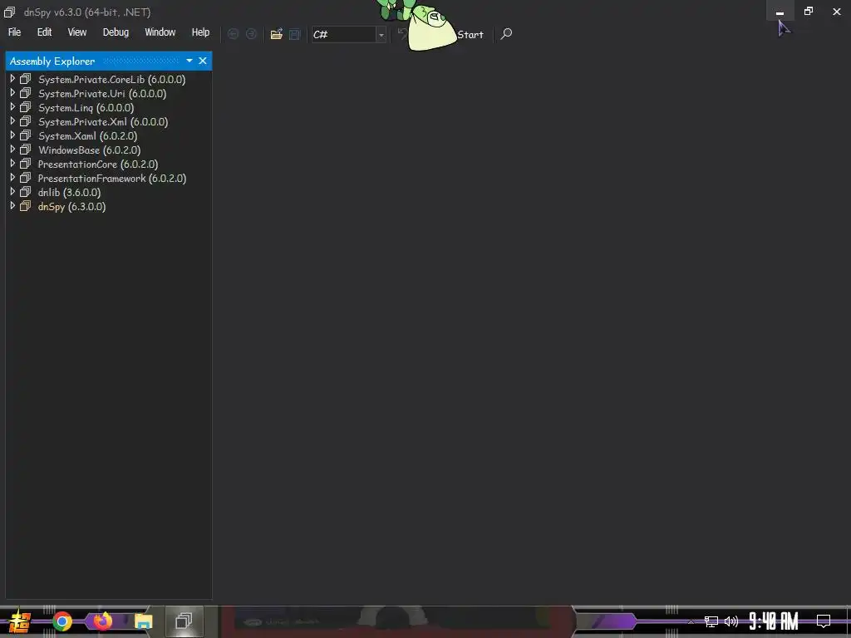Launch Google Chrome from the taskbar
Screen dimensions: 851x638
click(x=61, y=621)
